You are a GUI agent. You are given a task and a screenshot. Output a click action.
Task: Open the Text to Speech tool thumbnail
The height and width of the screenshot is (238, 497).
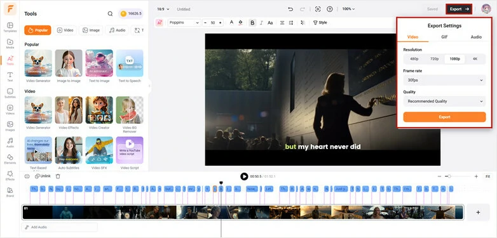coord(129,63)
